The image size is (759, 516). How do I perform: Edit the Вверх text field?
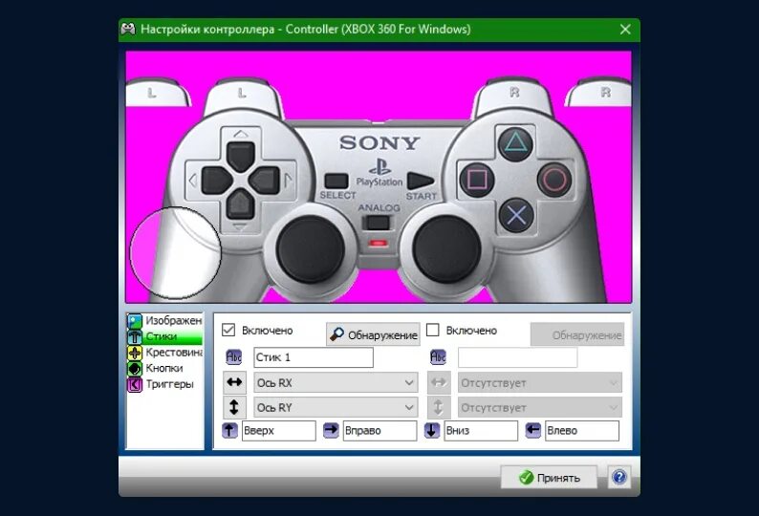[x=279, y=430]
